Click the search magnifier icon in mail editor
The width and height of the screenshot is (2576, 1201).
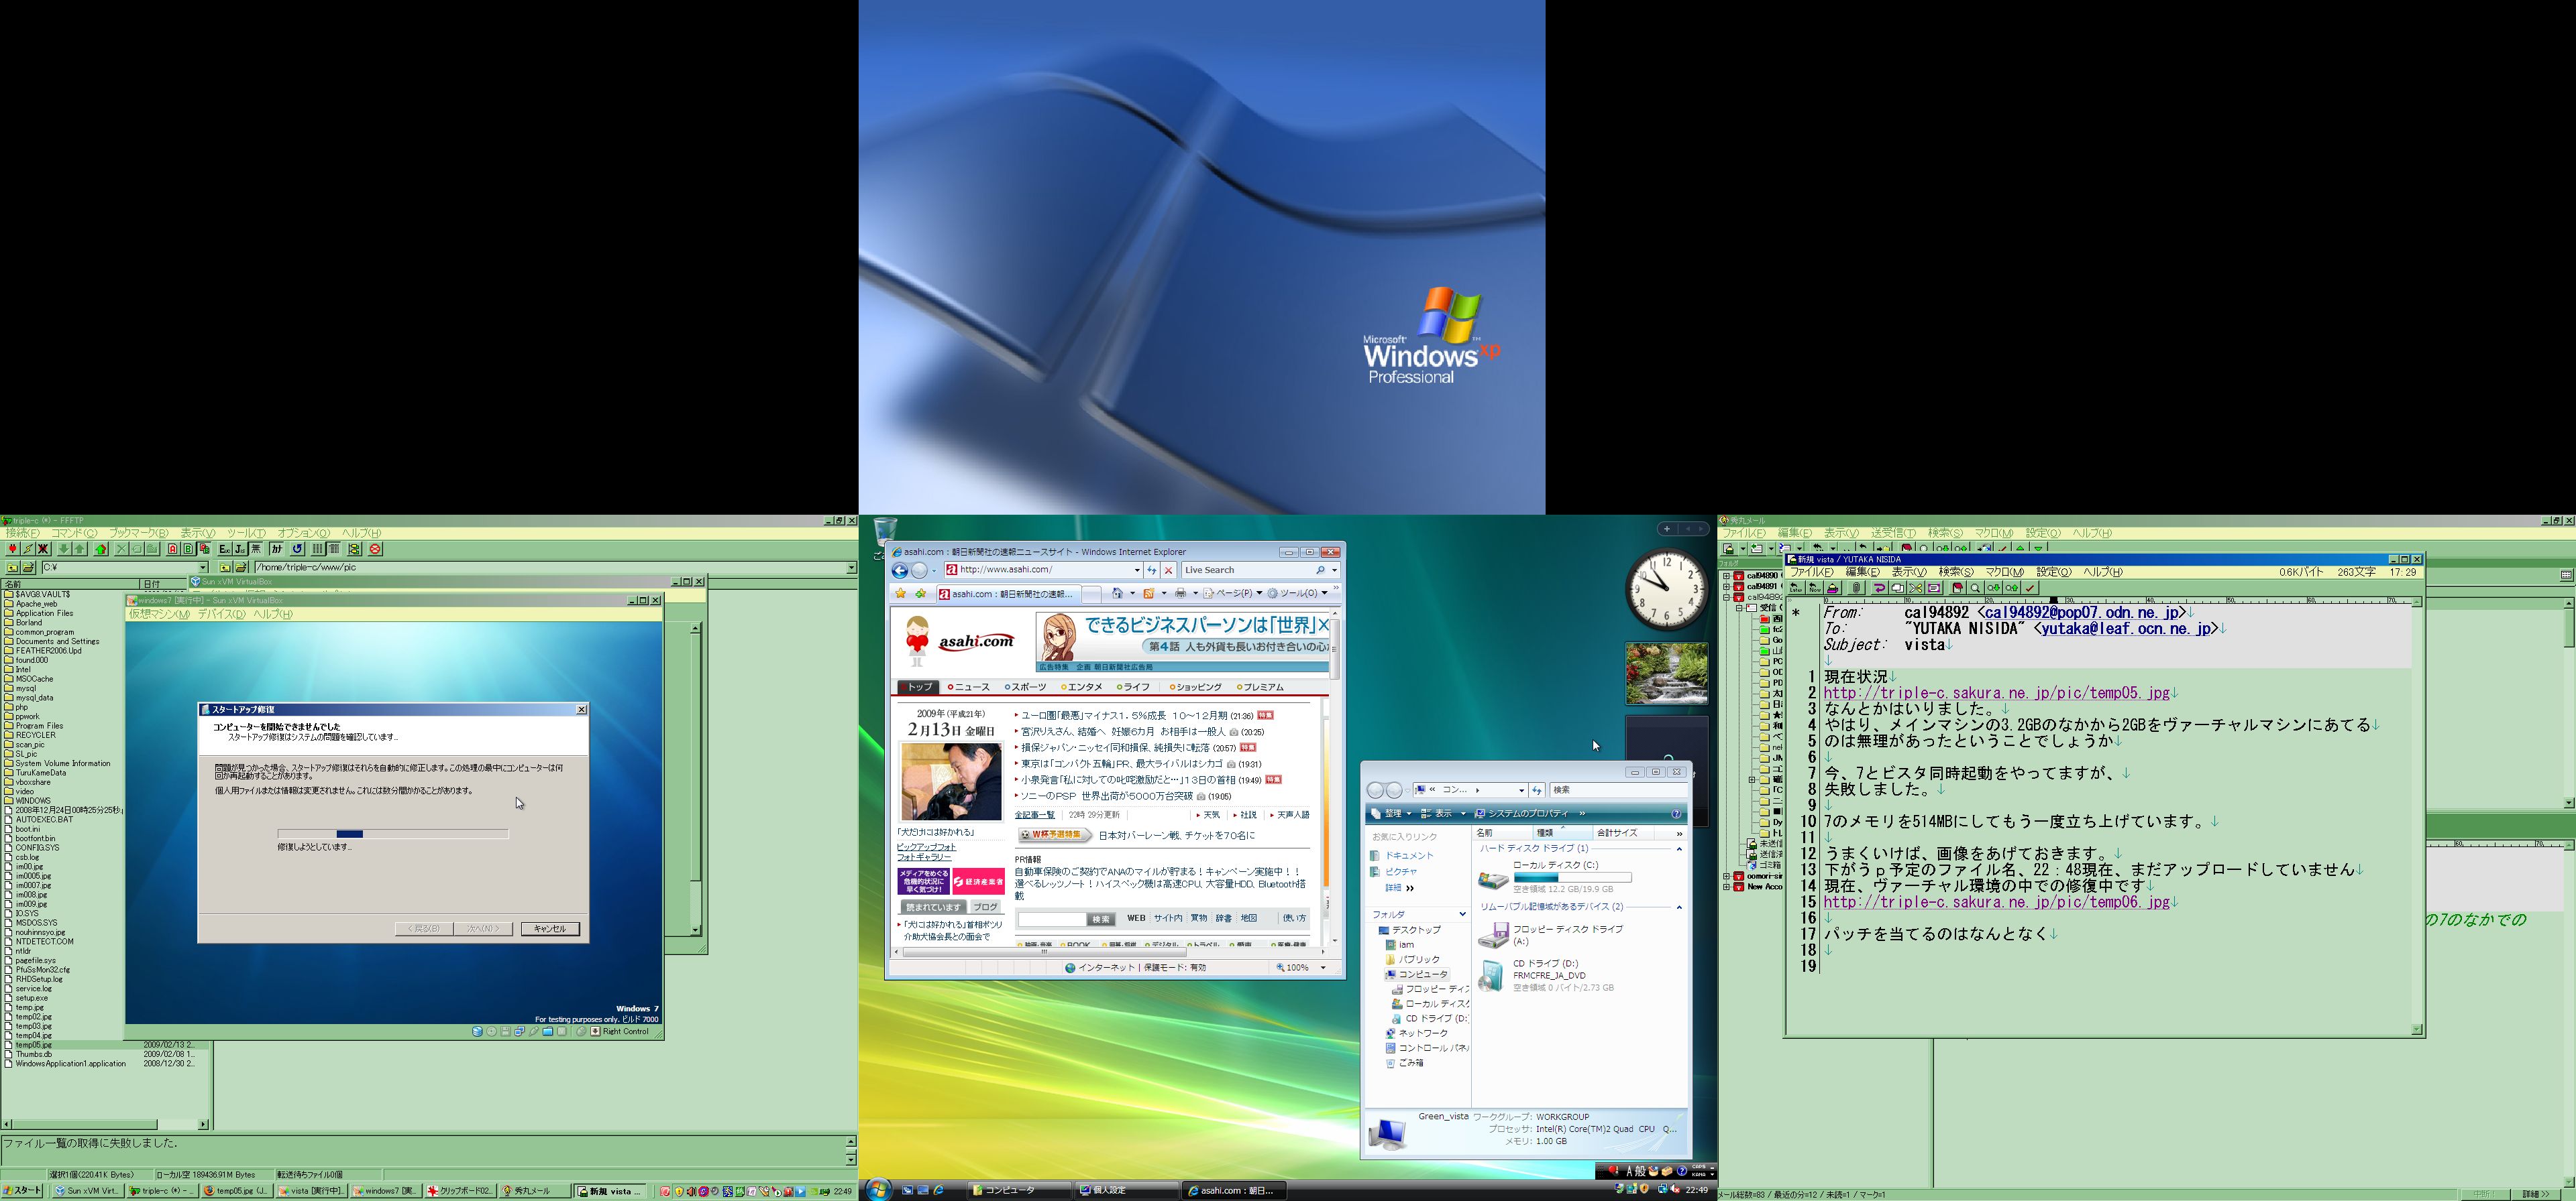coord(1975,588)
